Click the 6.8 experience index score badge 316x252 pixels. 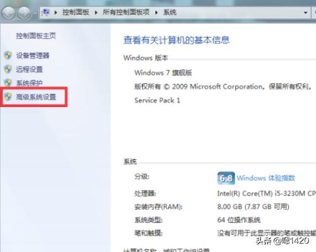pyautogui.click(x=226, y=178)
